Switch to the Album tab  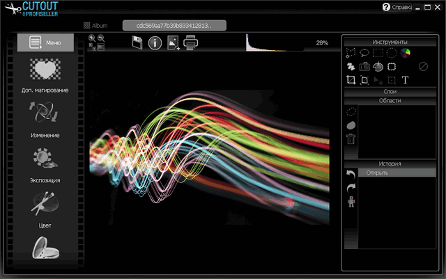[98, 25]
